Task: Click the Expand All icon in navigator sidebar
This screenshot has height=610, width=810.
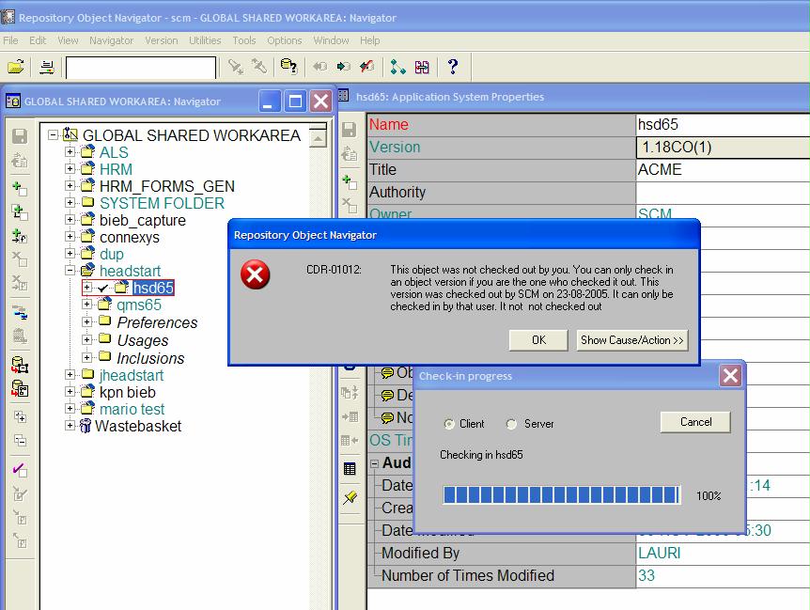Action: pyautogui.click(x=20, y=417)
